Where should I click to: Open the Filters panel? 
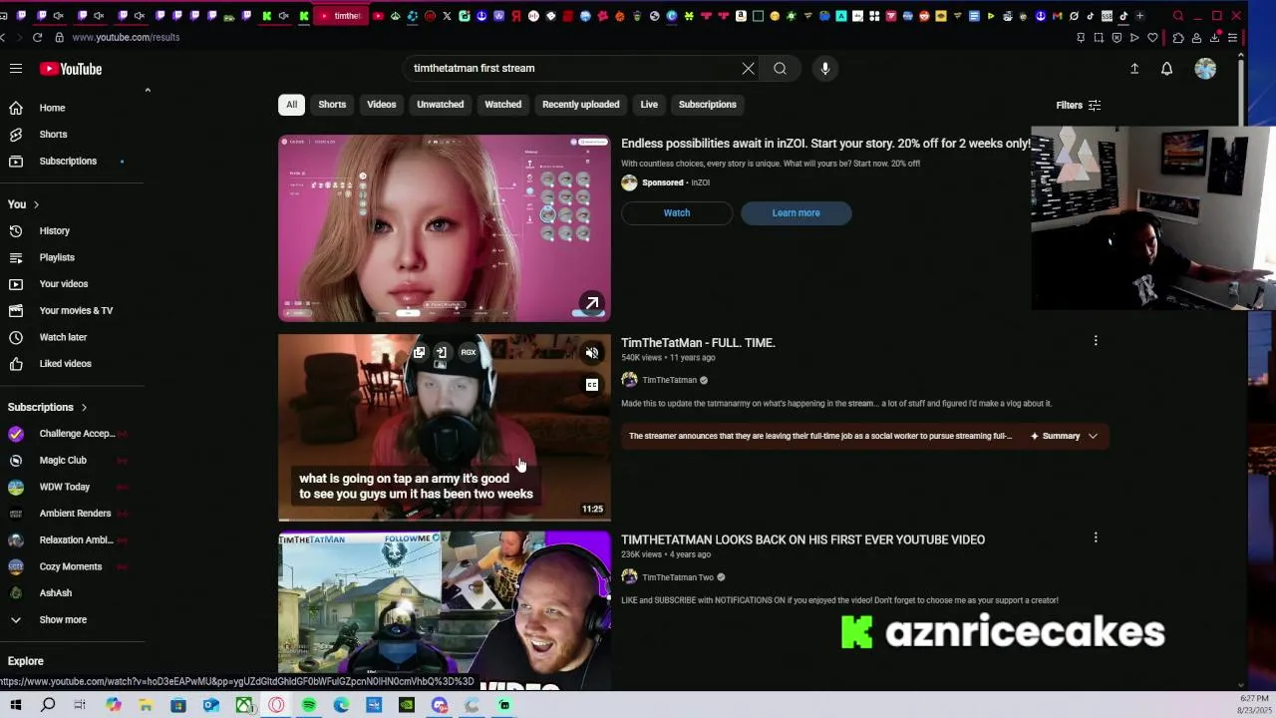click(1078, 105)
